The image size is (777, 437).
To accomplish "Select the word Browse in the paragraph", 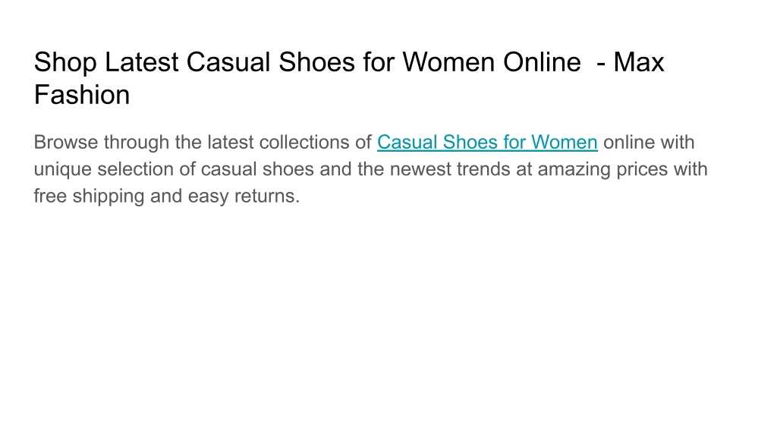I will pyautogui.click(x=66, y=142).
